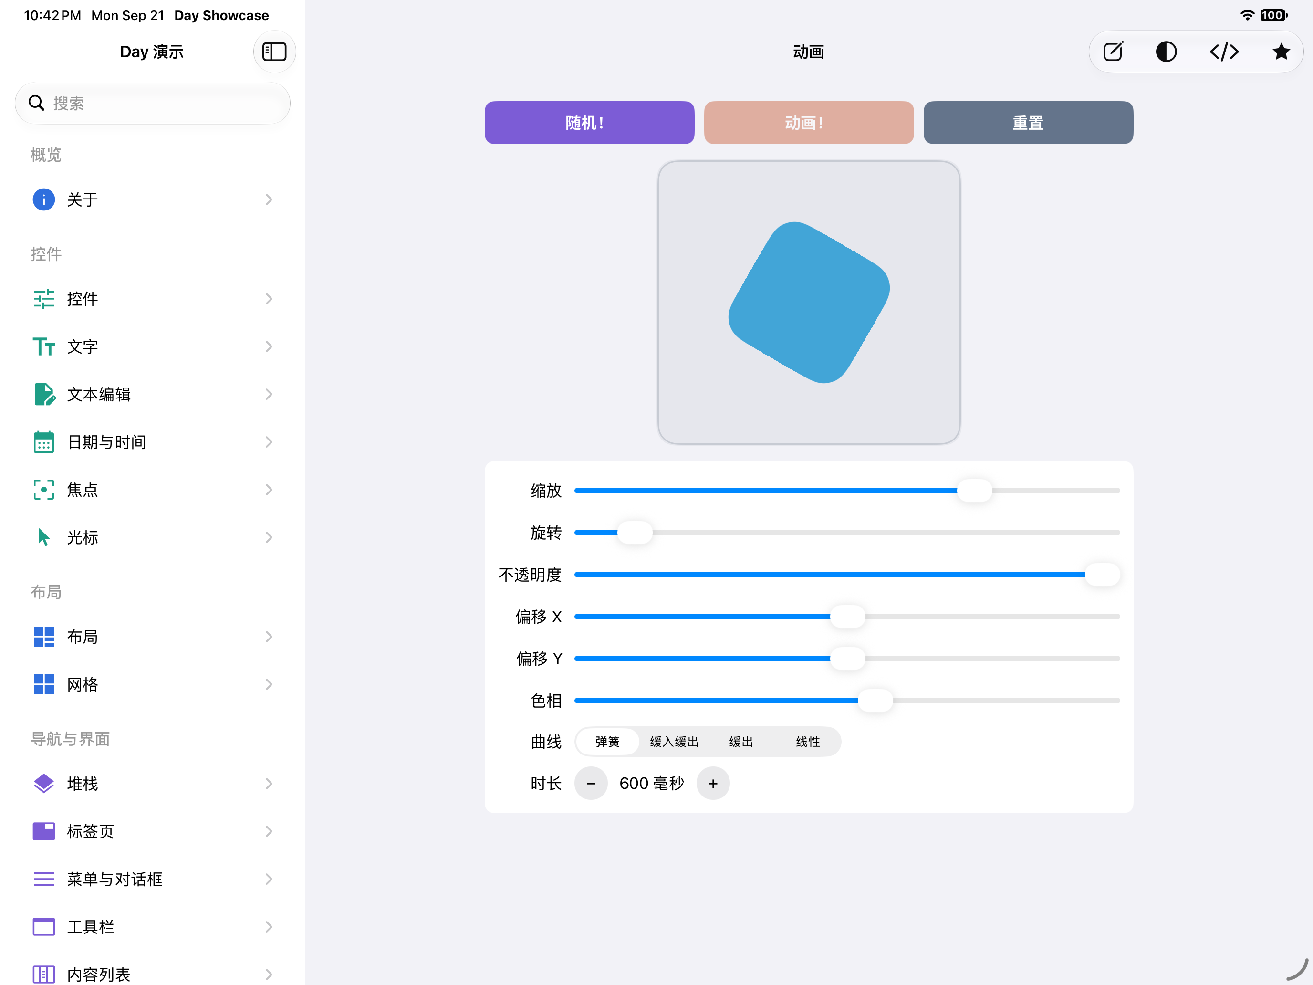Expand the 焦点 row chevron
This screenshot has width=1313, height=985.
269,490
